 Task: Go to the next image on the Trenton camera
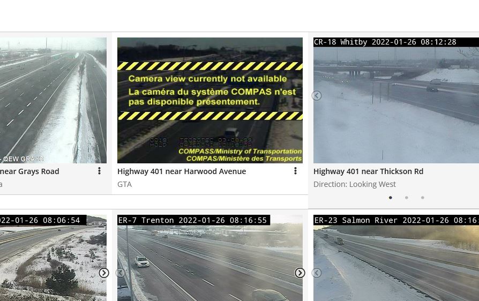(x=300, y=273)
